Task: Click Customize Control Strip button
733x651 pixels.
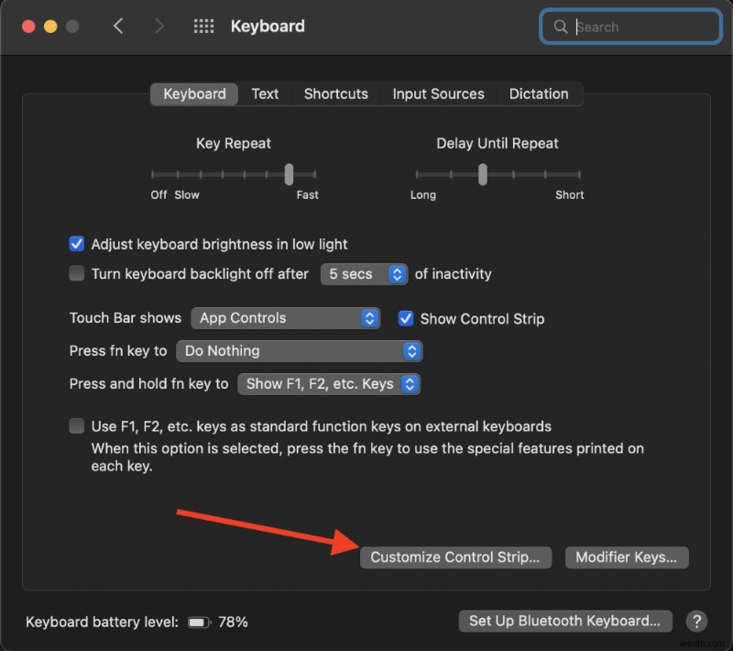Action: [x=455, y=557]
